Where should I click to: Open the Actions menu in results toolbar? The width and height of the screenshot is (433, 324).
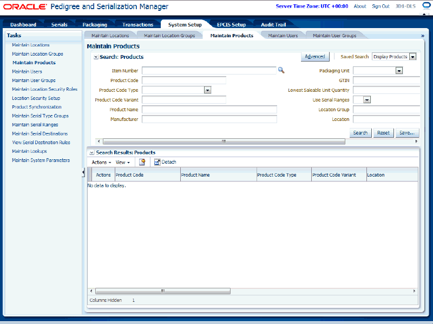coord(101,163)
